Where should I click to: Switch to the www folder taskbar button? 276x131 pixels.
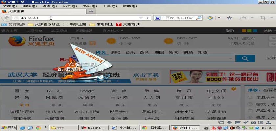[64, 128]
